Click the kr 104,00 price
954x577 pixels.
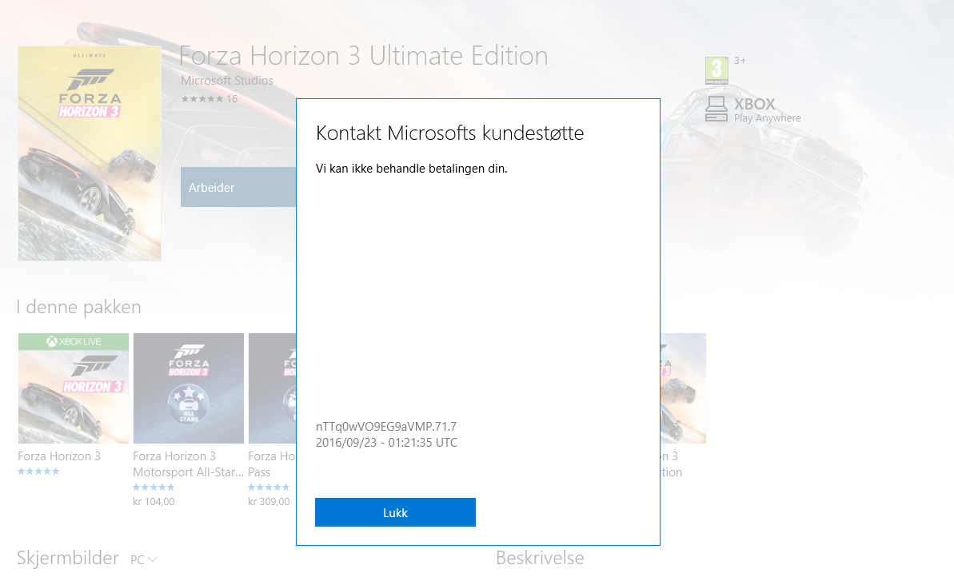154,502
